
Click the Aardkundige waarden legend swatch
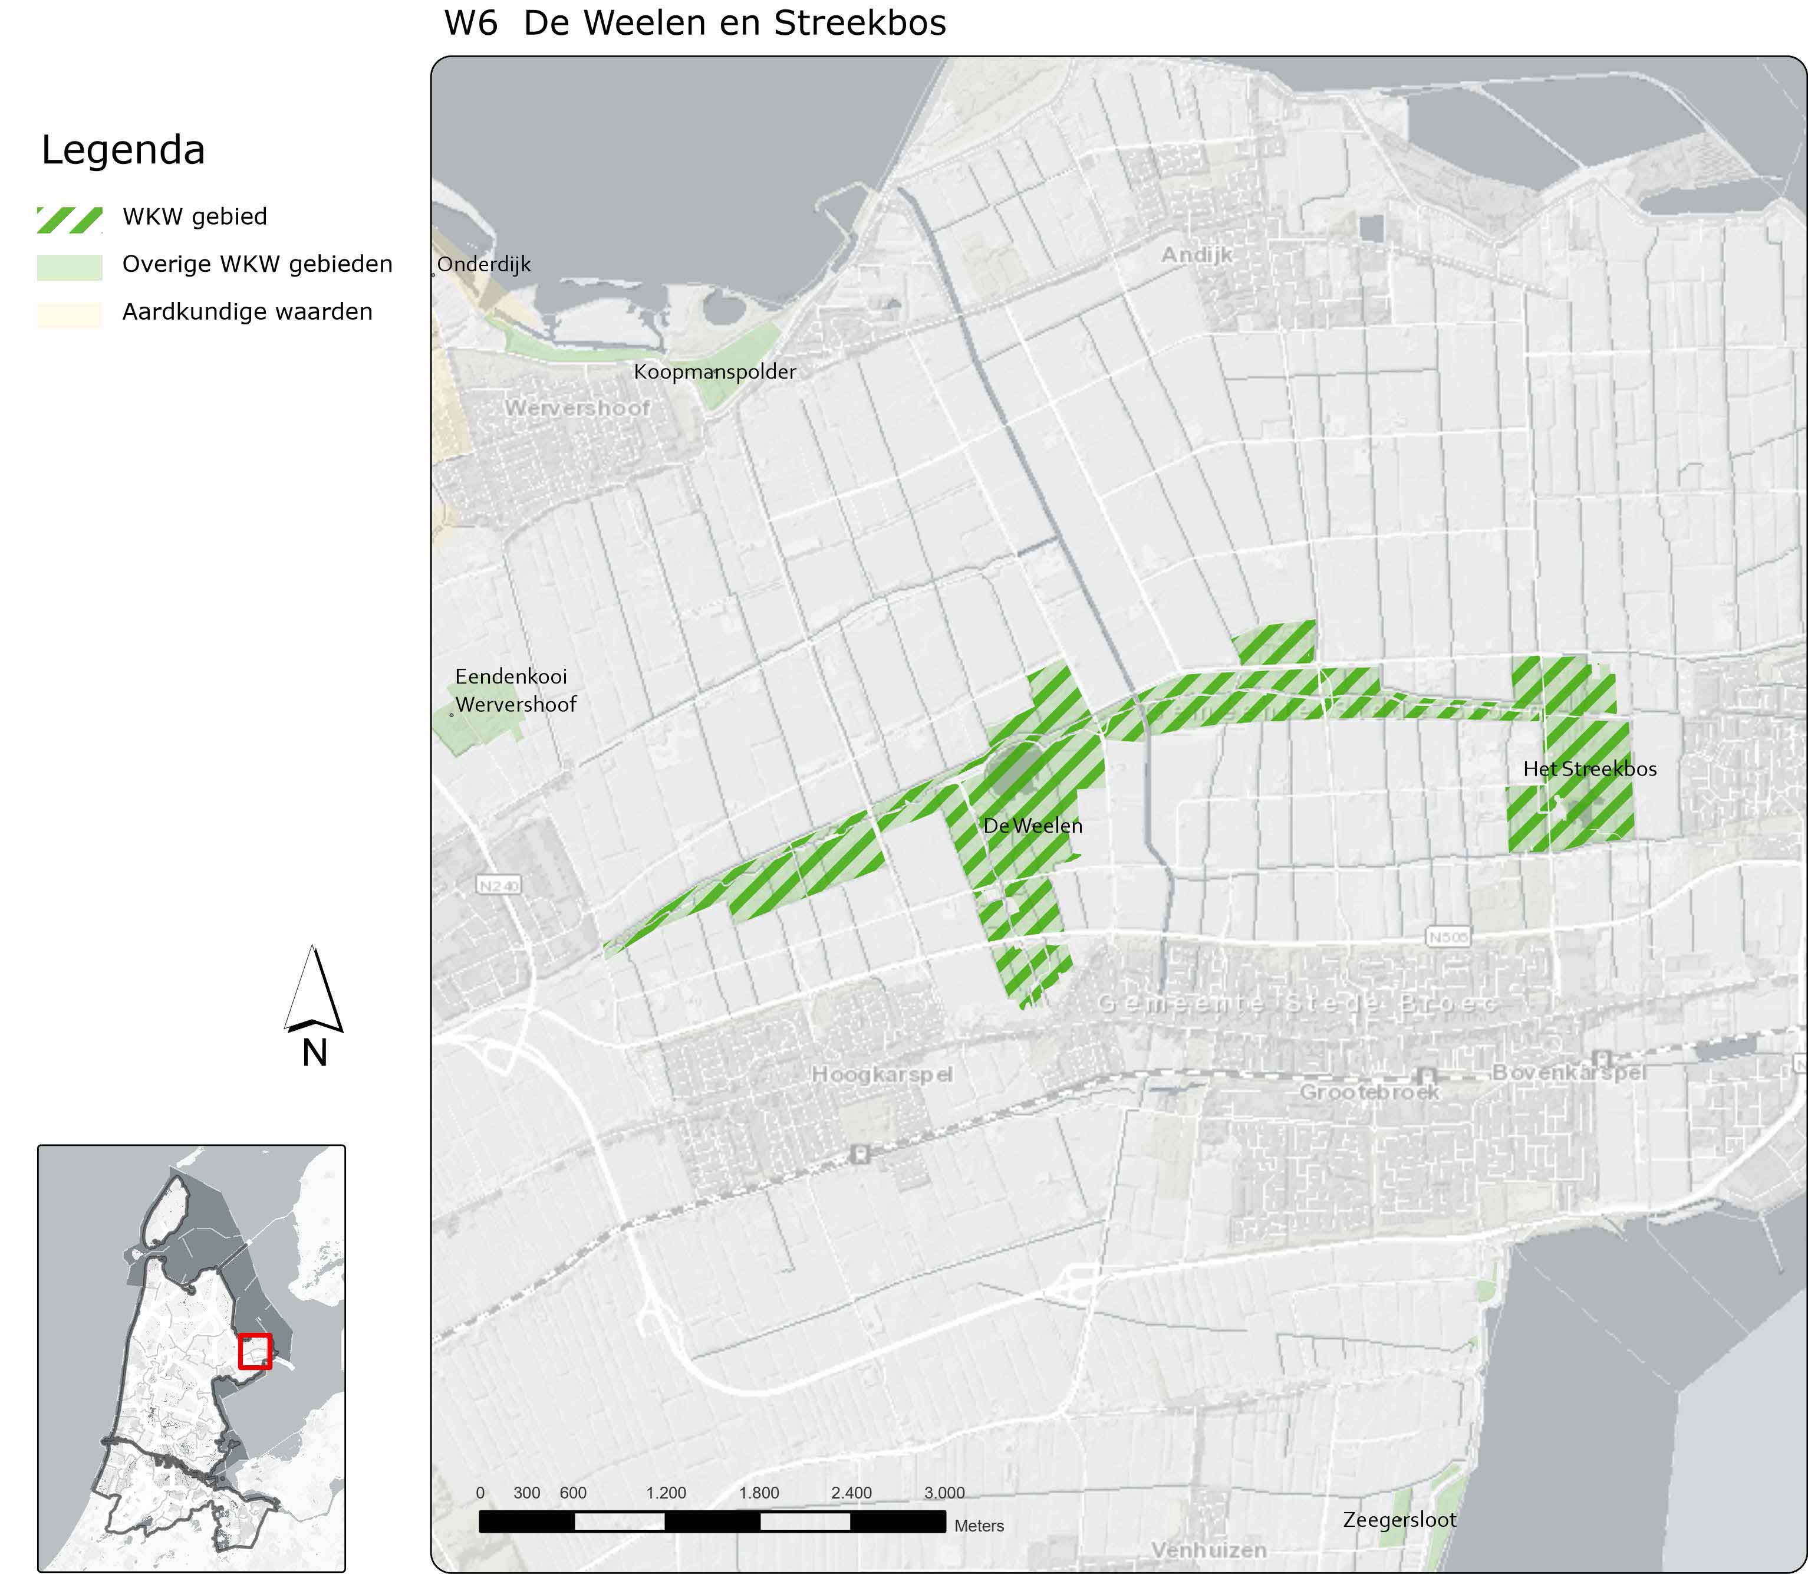coord(70,314)
